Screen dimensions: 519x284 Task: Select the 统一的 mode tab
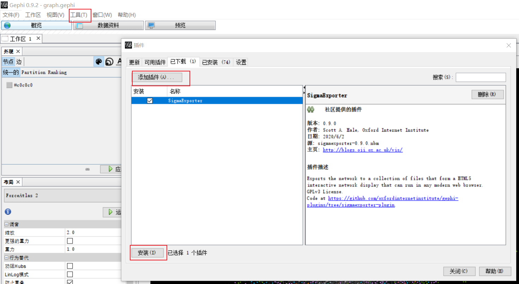pyautogui.click(x=11, y=72)
